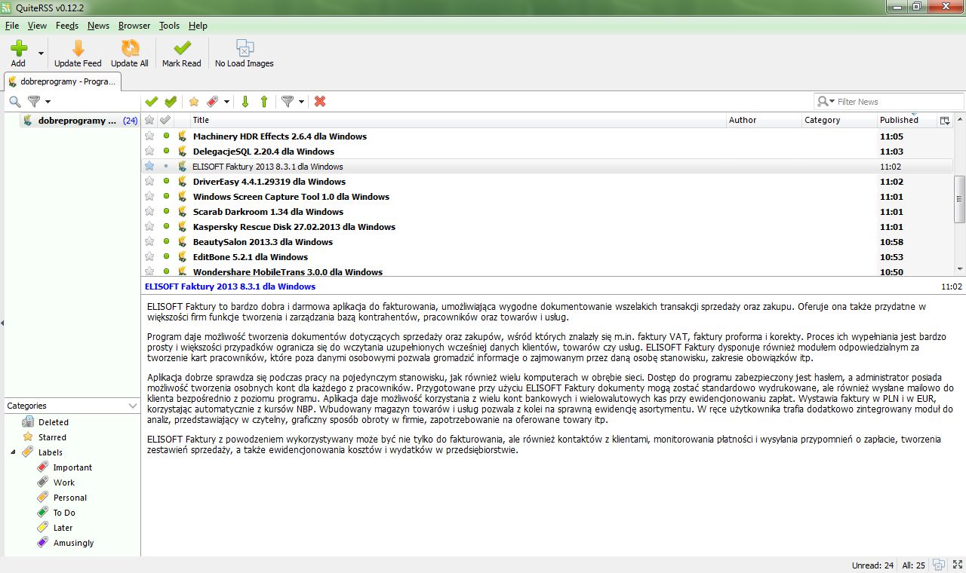Open the Feeds menu
This screenshot has width=966, height=573.
[x=67, y=26]
